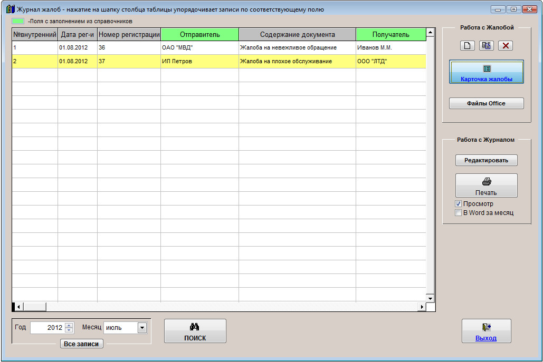Select the date 01.08.2012 in row 37
Viewport: 543px width, 362px height.
pos(77,62)
